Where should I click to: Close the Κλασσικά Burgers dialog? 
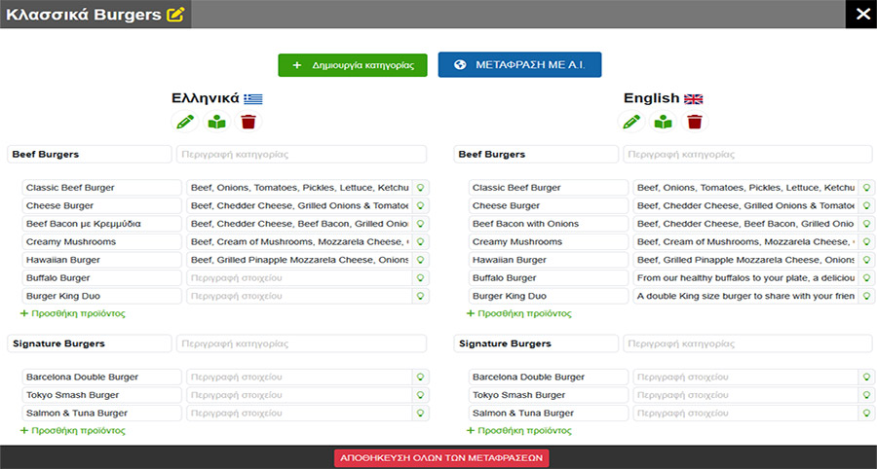pos(861,14)
